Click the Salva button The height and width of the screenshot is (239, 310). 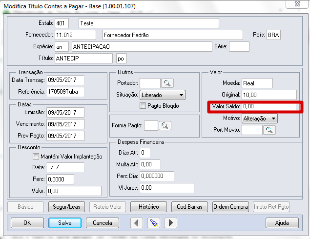tap(65, 223)
